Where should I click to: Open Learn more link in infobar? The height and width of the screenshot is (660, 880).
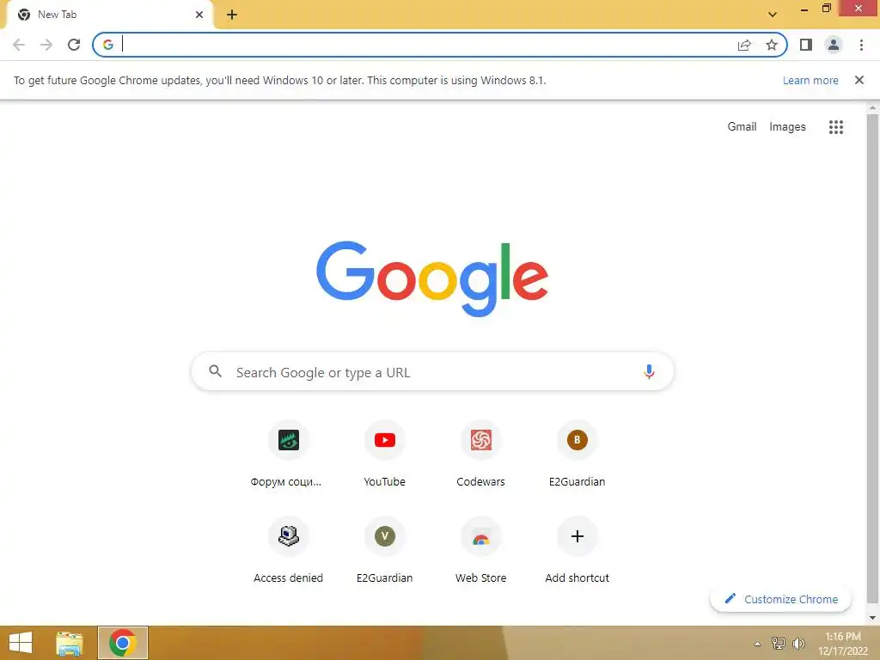point(810,80)
